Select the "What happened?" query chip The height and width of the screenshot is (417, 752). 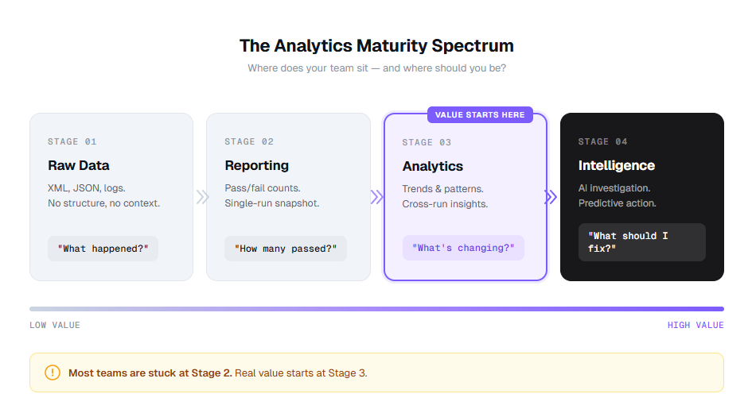pos(103,249)
